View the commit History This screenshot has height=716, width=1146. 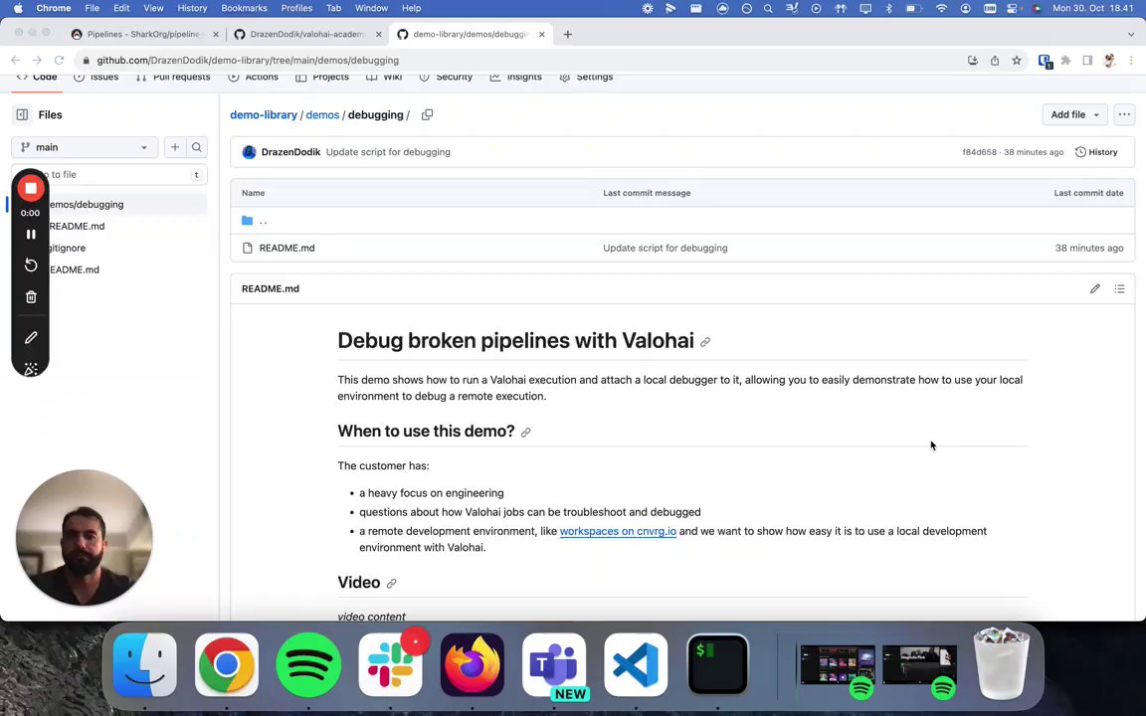[1096, 152]
